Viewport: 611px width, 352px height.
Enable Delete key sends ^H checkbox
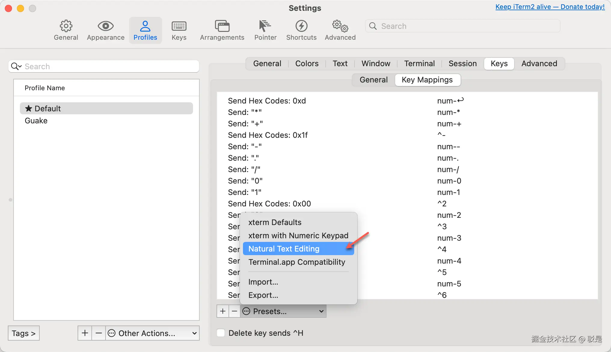coord(221,333)
